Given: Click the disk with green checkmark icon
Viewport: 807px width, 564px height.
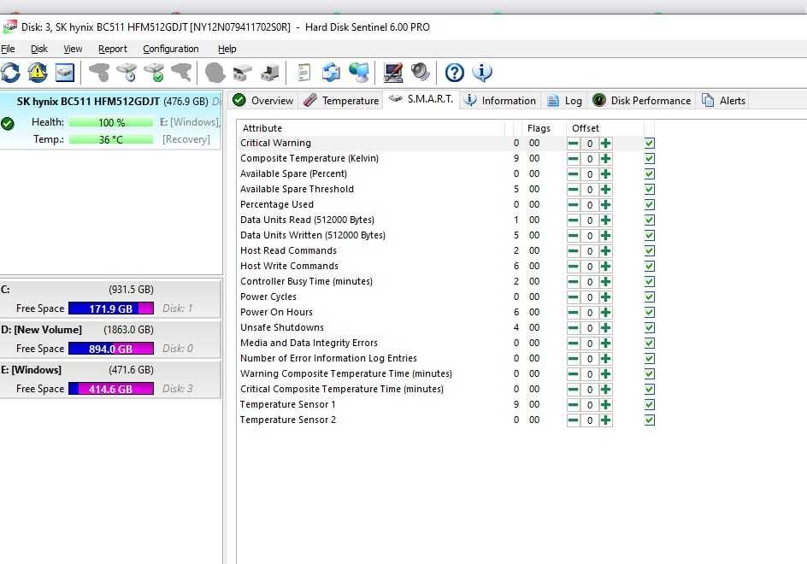Looking at the screenshot, I should pos(154,73).
